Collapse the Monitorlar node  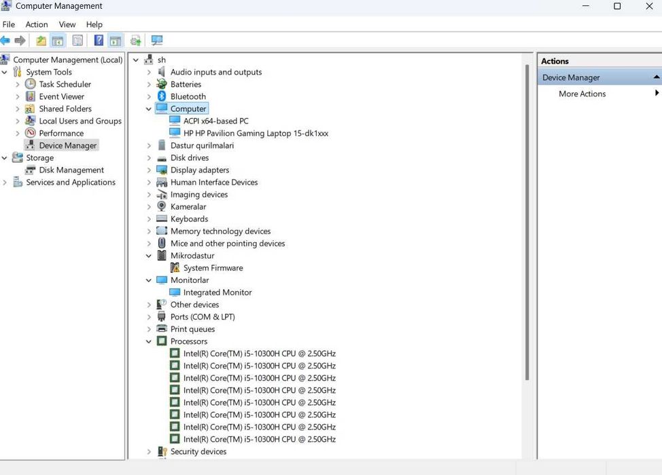coord(149,280)
